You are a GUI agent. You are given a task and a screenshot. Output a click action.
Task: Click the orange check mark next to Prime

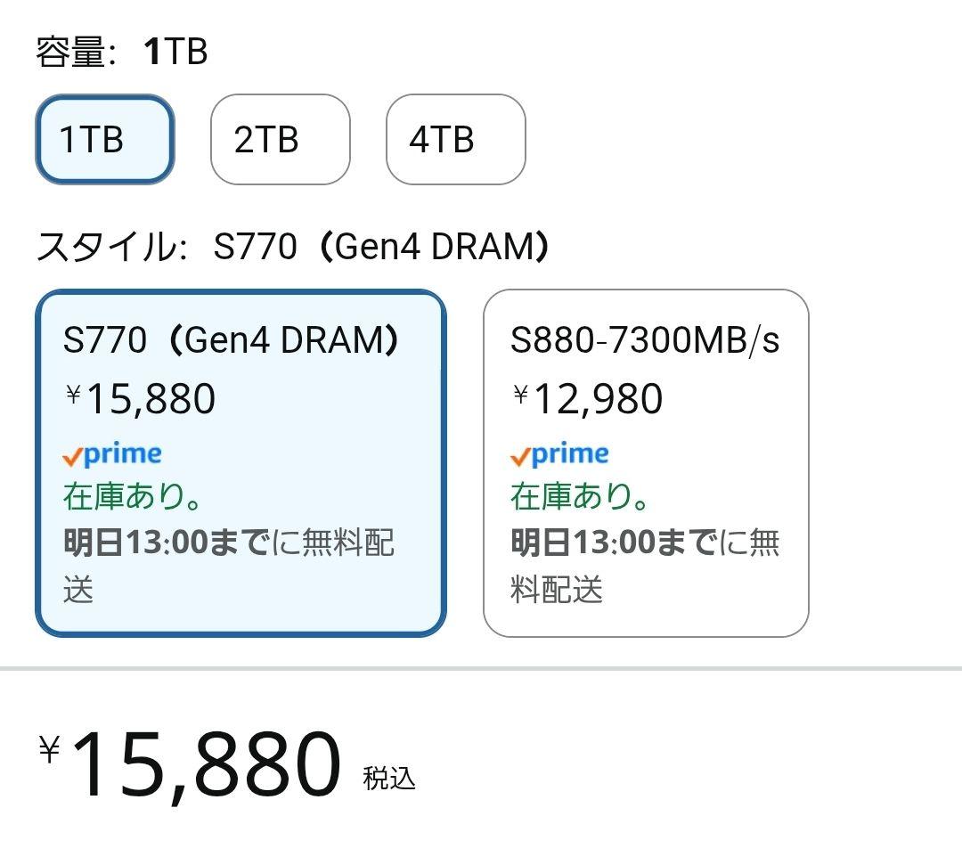coord(72,456)
